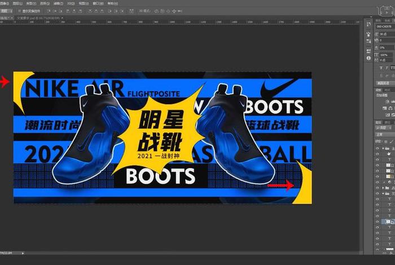This screenshot has height=265, width=395.
Task: Toggle the faux bold T button
Action: click(x=381, y=68)
